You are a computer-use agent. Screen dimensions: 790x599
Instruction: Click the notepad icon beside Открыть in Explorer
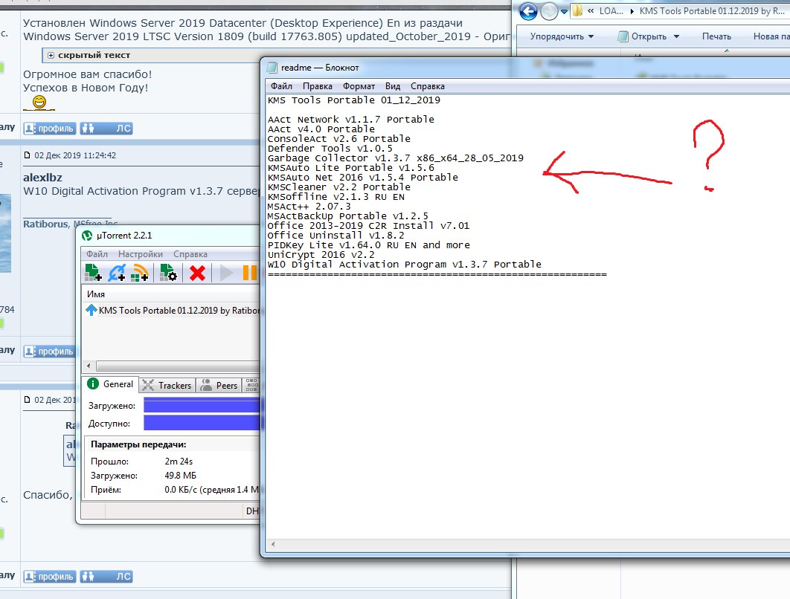coord(623,36)
